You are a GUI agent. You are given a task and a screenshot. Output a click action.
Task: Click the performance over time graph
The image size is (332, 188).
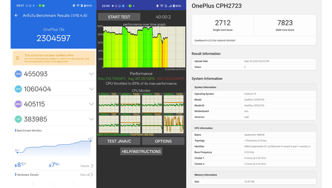coord(144,47)
